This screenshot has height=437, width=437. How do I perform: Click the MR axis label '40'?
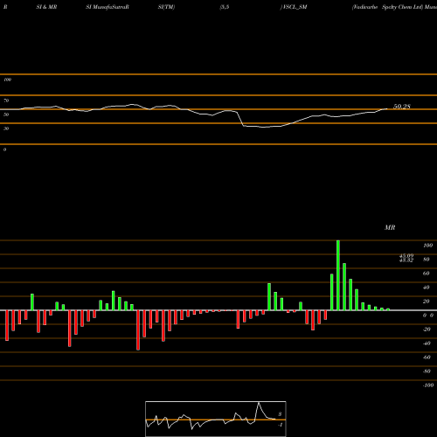pyautogui.click(x=427, y=288)
